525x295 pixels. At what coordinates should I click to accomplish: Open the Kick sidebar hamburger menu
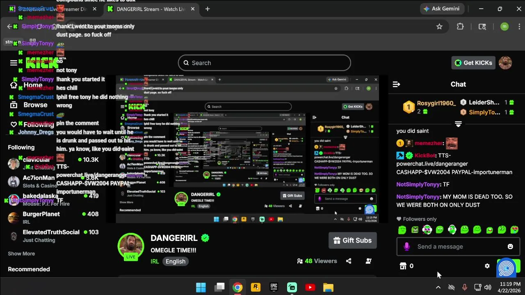[14, 63]
